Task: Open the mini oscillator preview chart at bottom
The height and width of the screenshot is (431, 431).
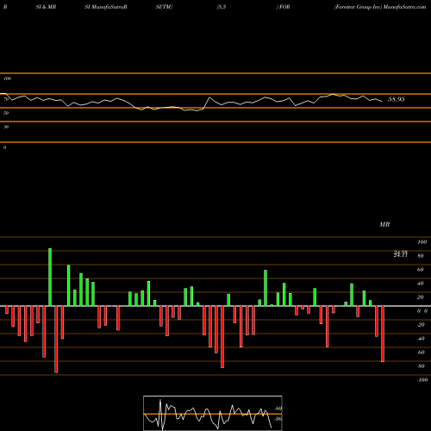Action: [x=213, y=413]
